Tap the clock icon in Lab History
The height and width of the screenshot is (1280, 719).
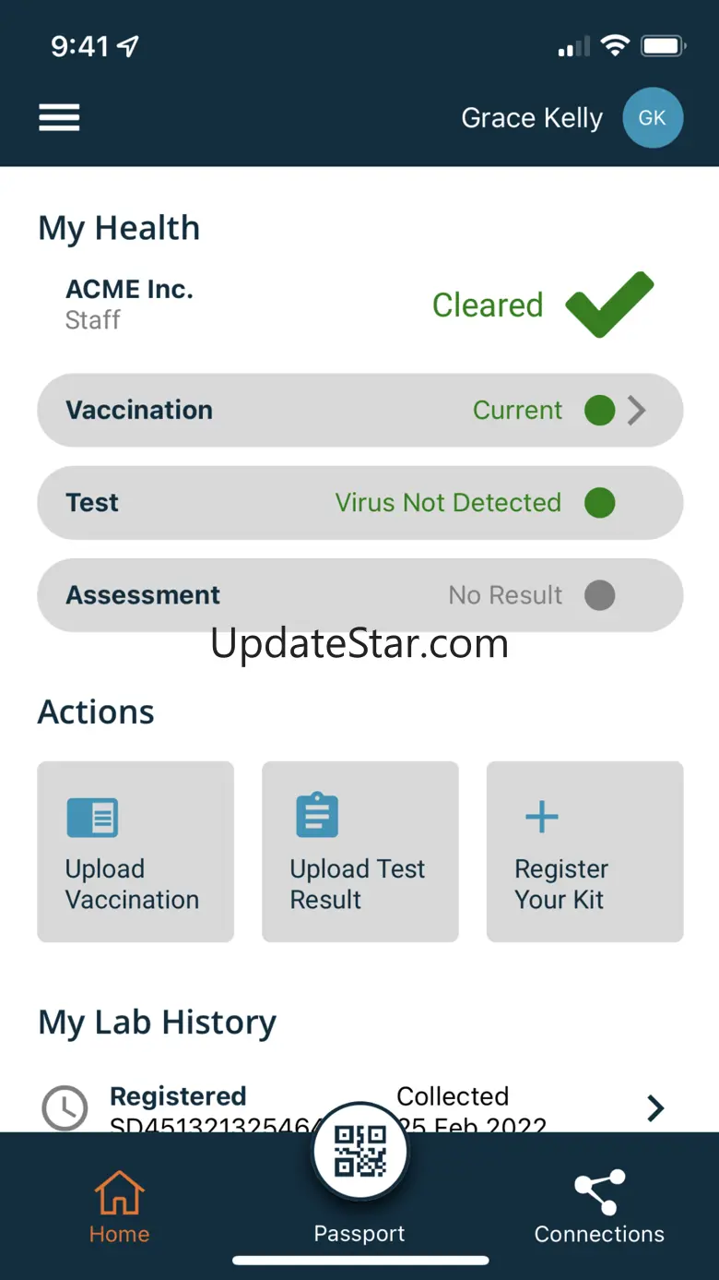[x=65, y=1107]
